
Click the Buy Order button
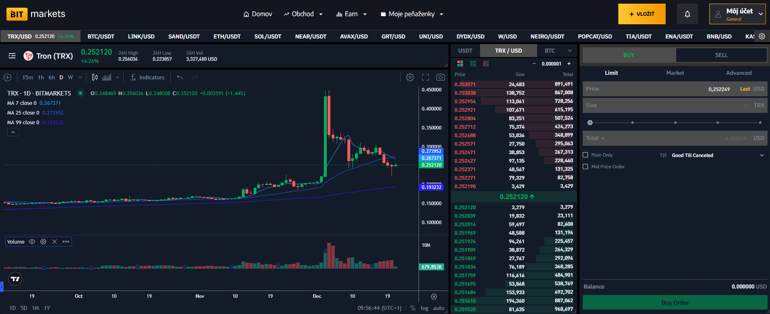click(675, 302)
